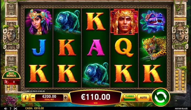Click the pink A symbol

coord(95,48)
